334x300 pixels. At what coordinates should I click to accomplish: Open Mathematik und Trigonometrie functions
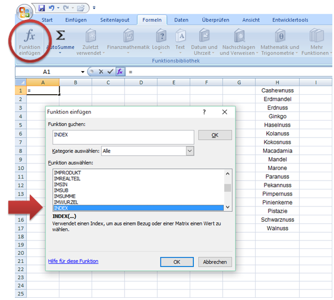click(280, 36)
